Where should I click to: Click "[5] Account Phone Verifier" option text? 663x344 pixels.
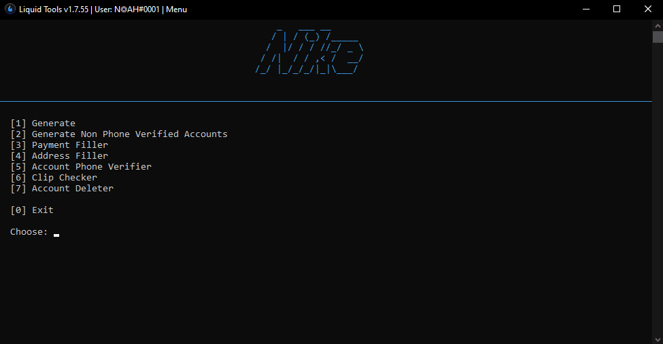81,167
